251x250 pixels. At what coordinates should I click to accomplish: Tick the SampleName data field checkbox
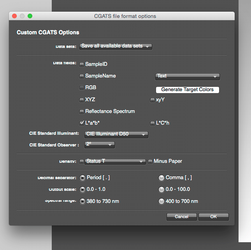click(82, 76)
